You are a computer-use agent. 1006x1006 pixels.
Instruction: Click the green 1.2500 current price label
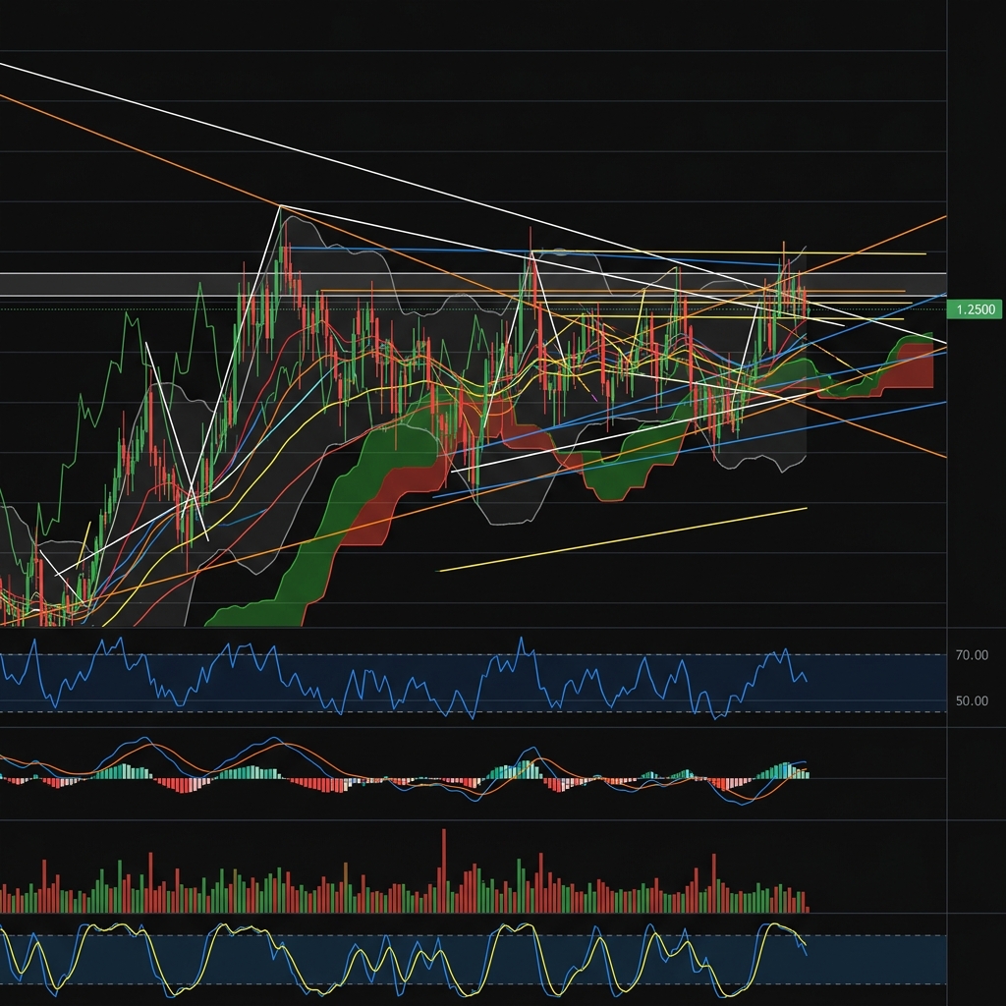click(x=974, y=309)
